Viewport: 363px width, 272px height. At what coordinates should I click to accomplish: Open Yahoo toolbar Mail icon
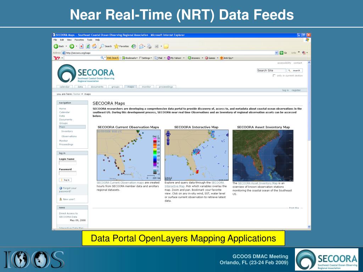[x=156, y=58]
